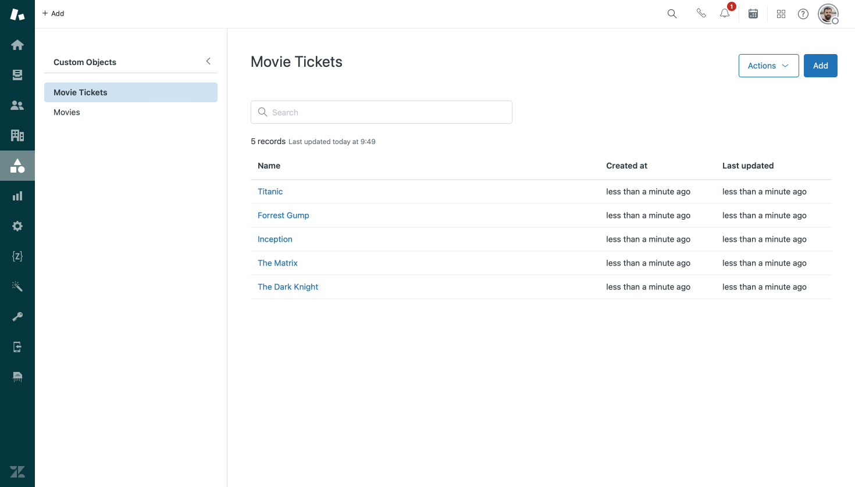This screenshot has width=855, height=487.
Task: Open Organizations building icon in sidebar
Action: point(17,135)
